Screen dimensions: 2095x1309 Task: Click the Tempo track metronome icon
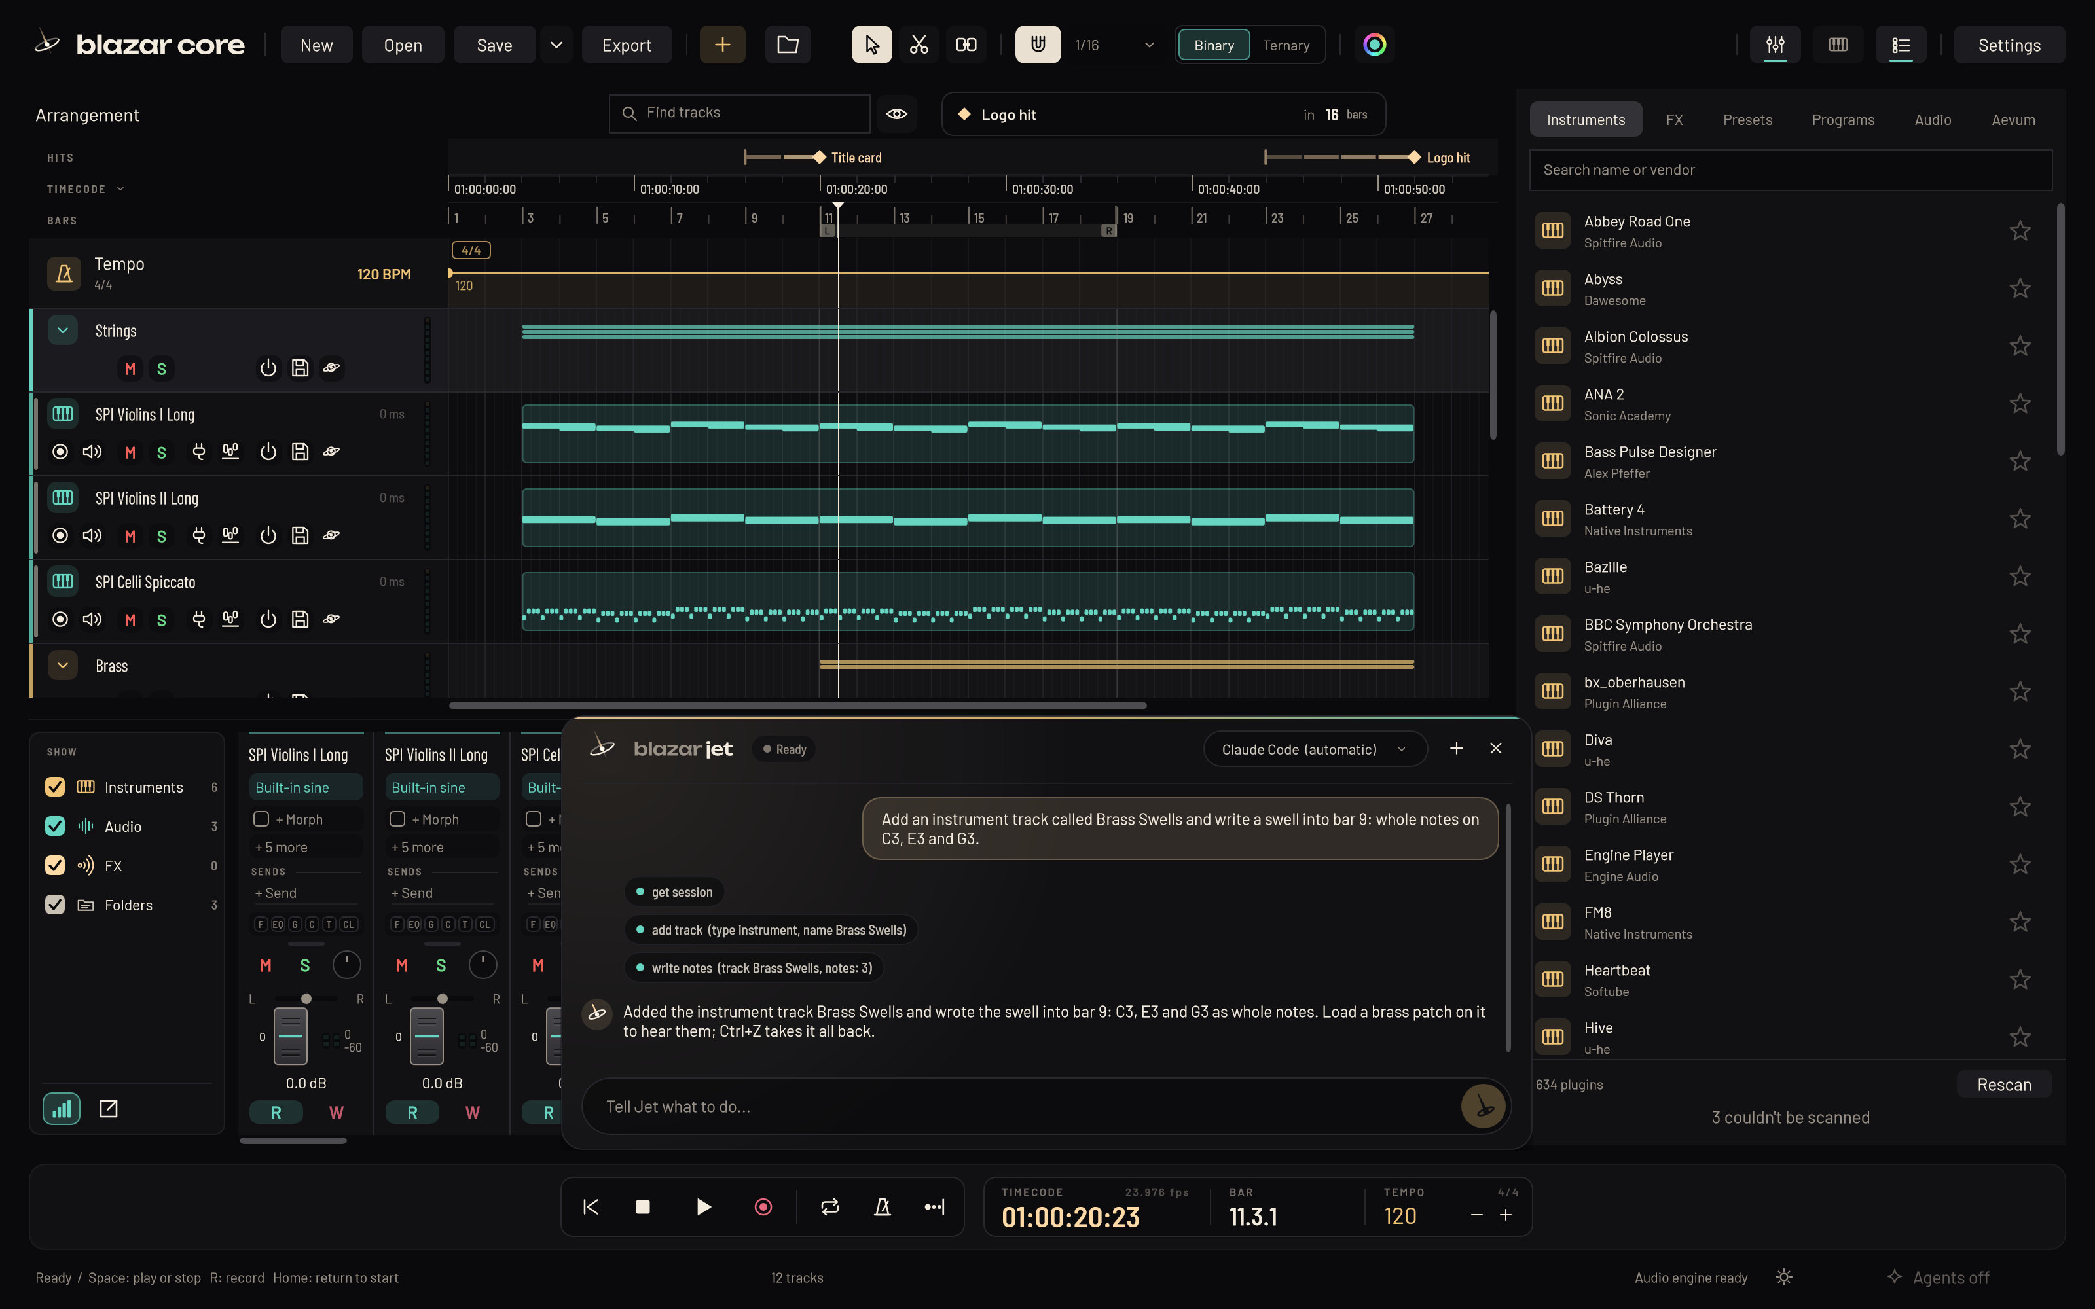[64, 274]
